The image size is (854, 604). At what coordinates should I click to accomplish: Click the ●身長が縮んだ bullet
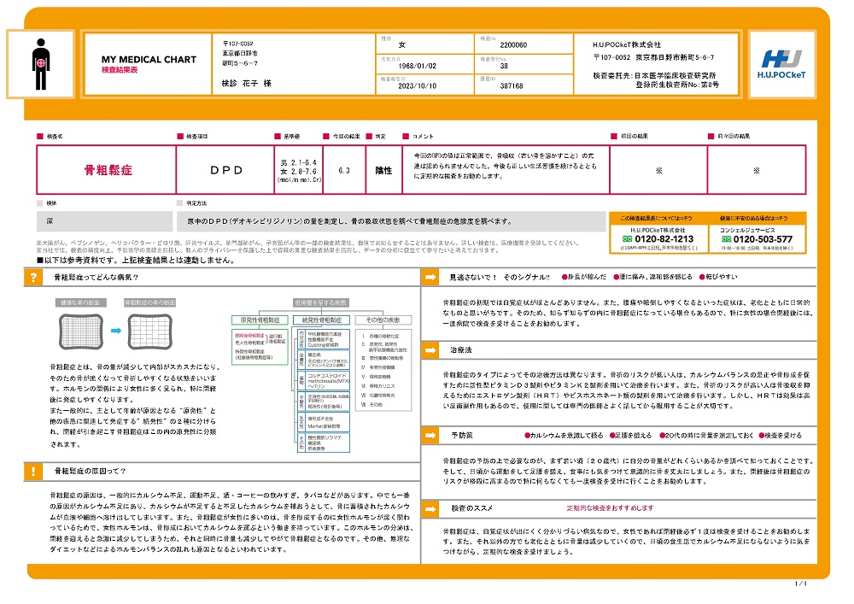[x=584, y=277]
